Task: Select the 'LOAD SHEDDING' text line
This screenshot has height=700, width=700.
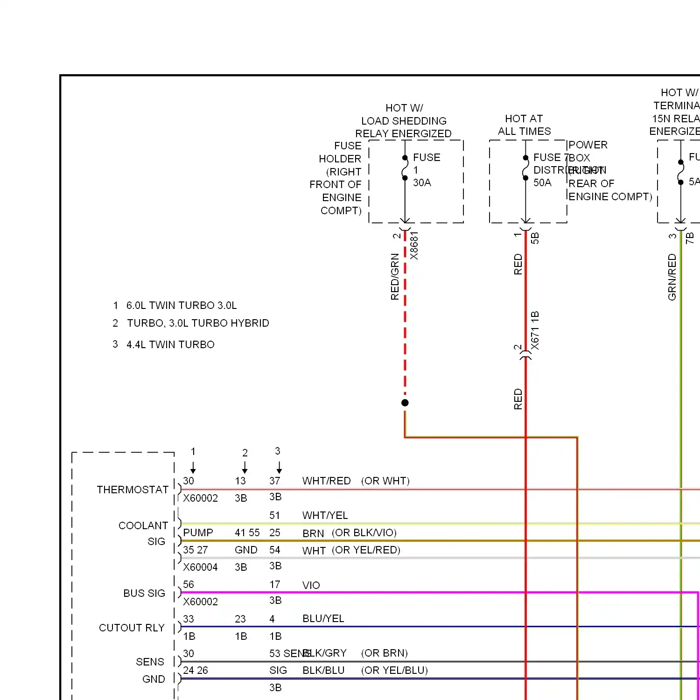Action: tap(404, 121)
